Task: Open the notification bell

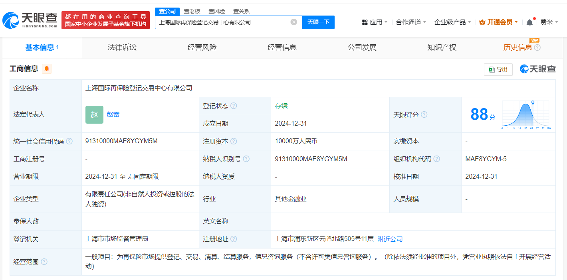Action: pos(529,22)
